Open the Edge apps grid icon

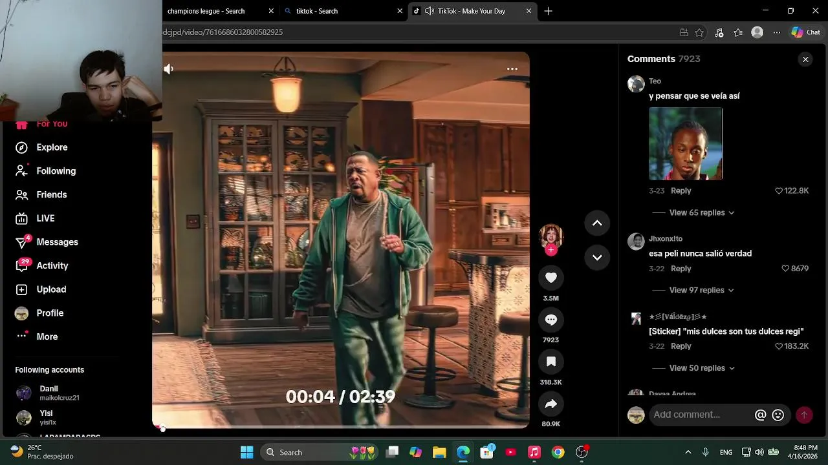684,32
